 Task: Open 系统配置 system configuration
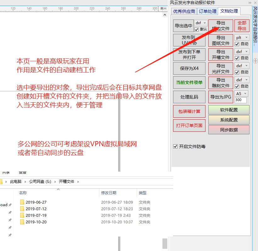[x=229, y=120]
